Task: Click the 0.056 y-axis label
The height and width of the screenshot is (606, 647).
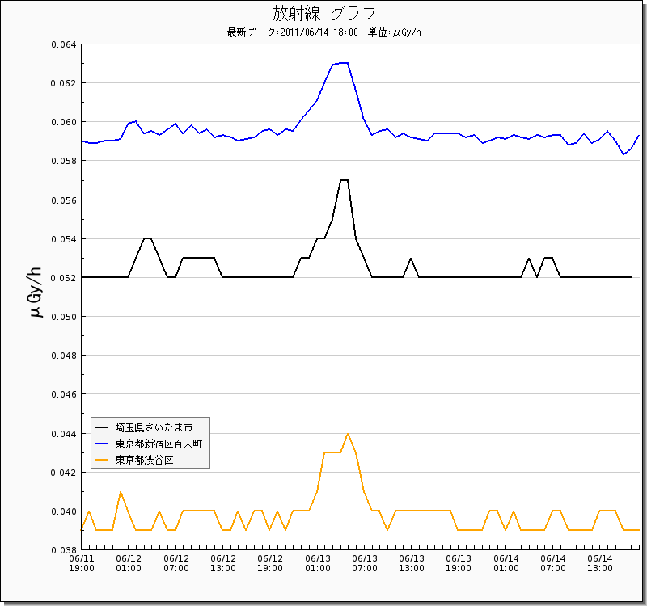Action: [x=64, y=200]
